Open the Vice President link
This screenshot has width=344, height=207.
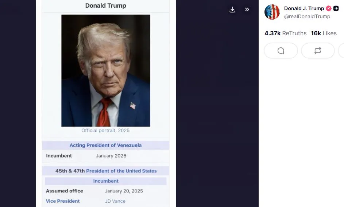point(63,201)
